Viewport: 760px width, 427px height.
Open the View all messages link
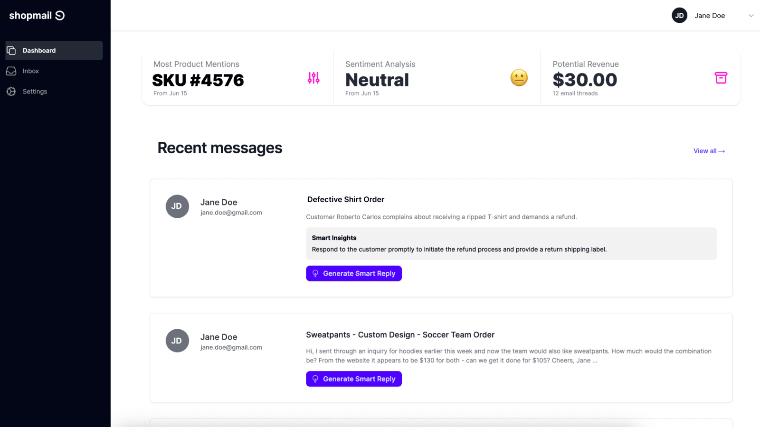709,151
